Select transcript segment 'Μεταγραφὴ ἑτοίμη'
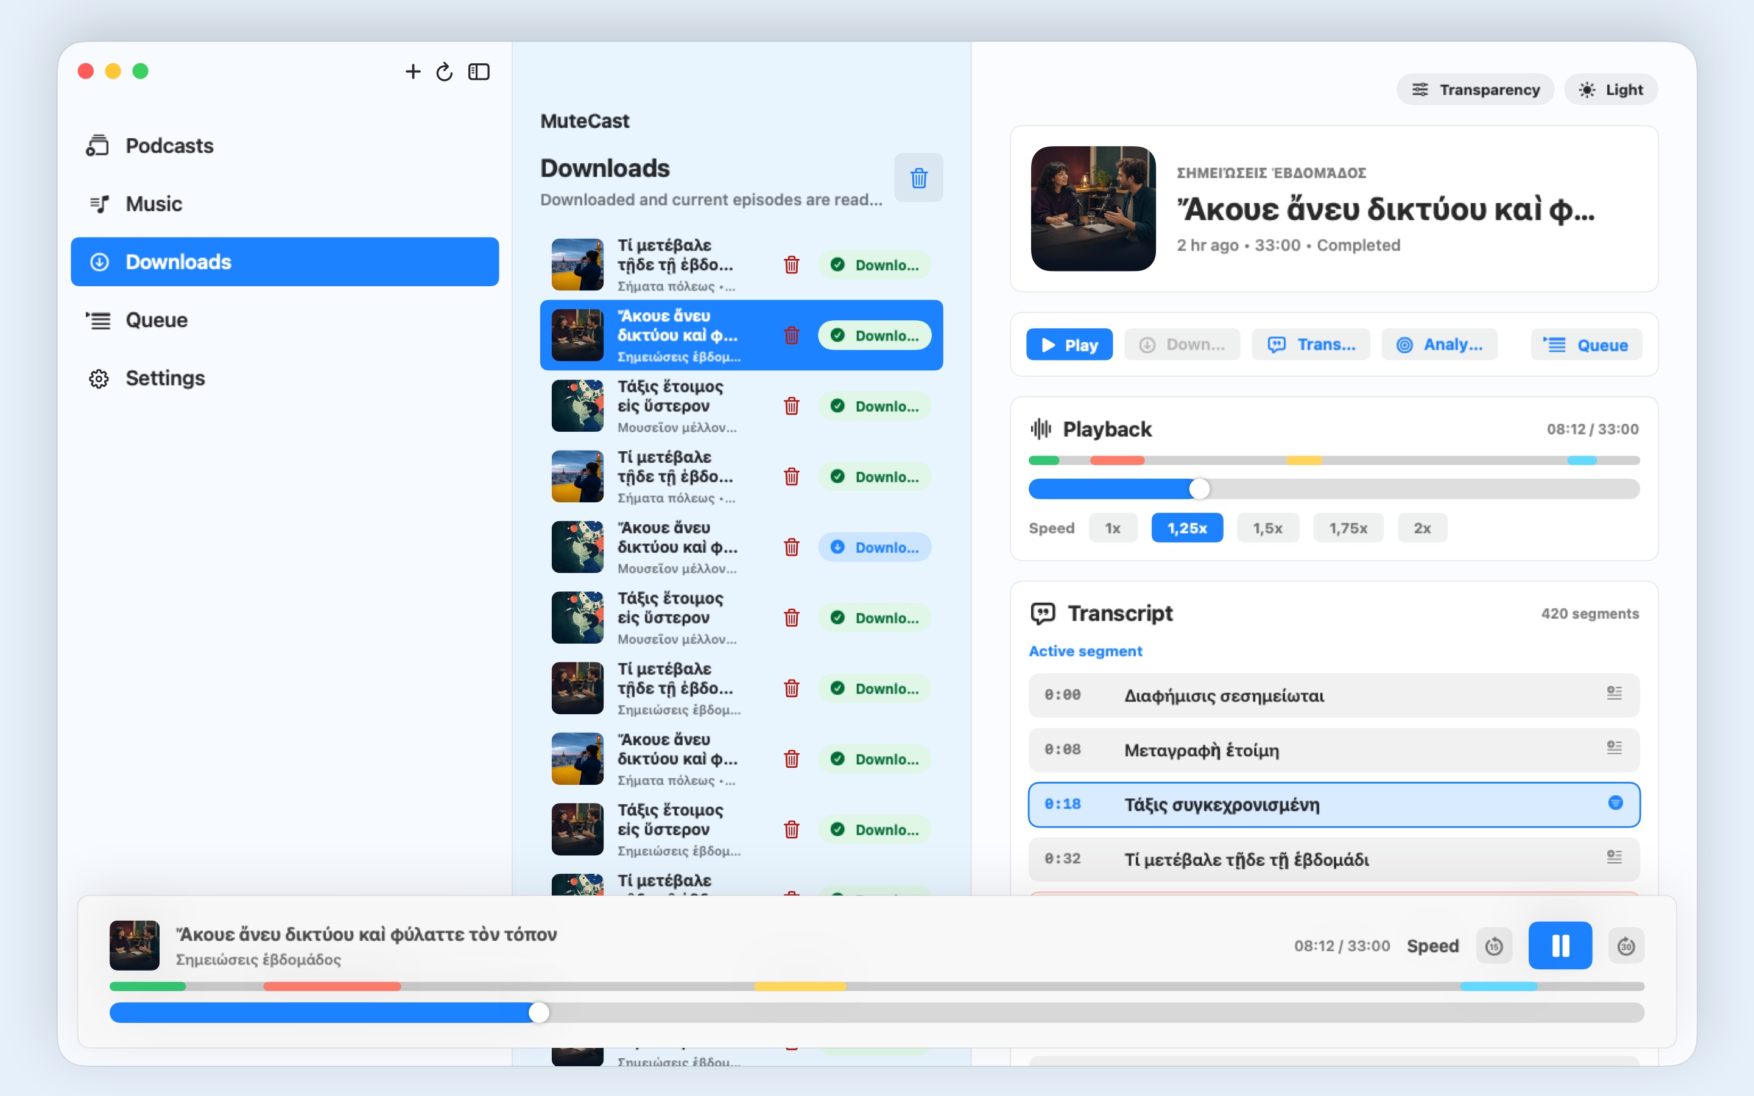Viewport: 1754px width, 1096px height. [1334, 750]
